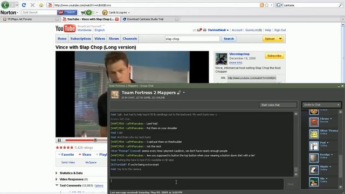The image size is (345, 194).
Task: Open QuickList (0) link
Action: pos(253,30)
